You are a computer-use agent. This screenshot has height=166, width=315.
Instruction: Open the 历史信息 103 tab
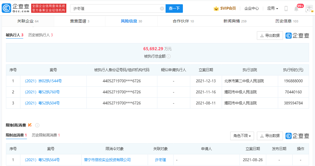click(x=287, y=21)
